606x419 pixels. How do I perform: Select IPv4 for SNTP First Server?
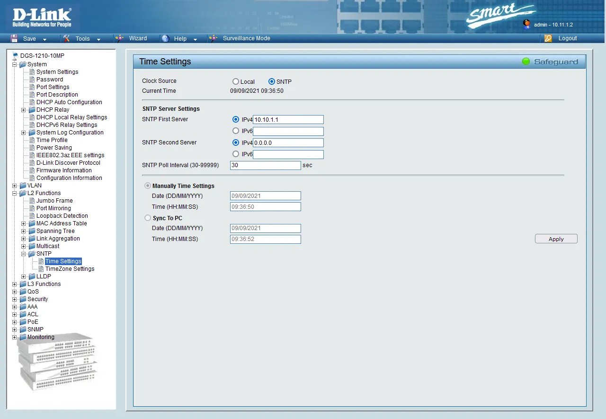[236, 119]
